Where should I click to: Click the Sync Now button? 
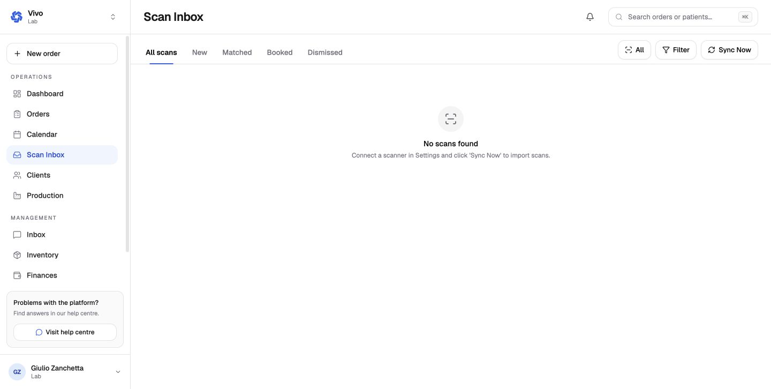729,50
